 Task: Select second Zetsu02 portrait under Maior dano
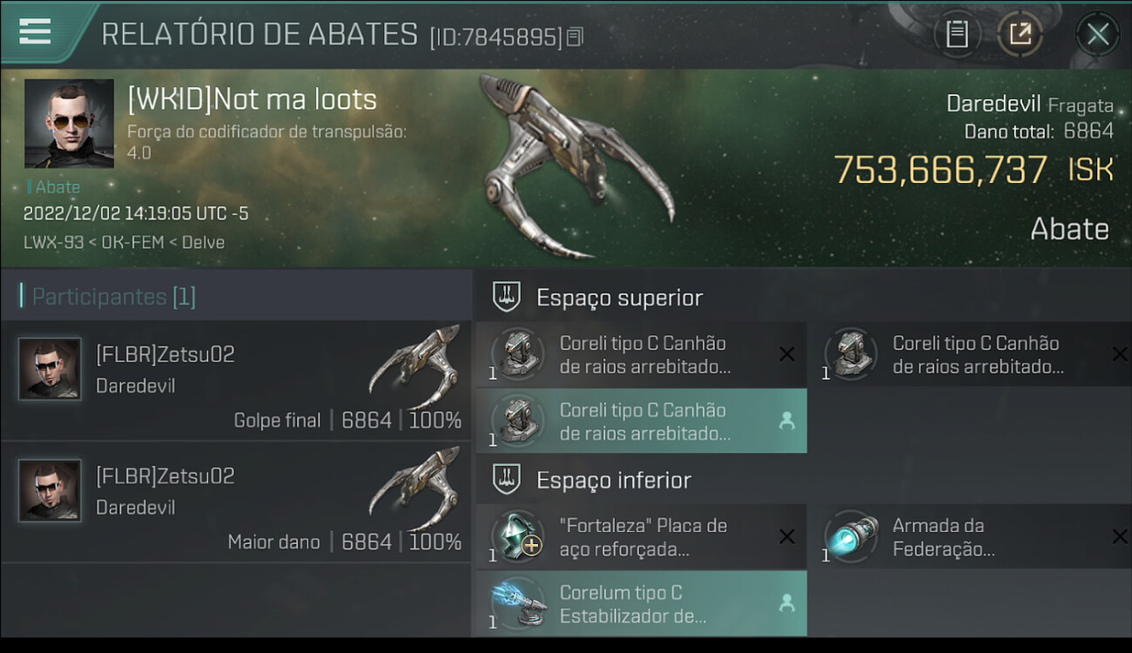tap(50, 491)
